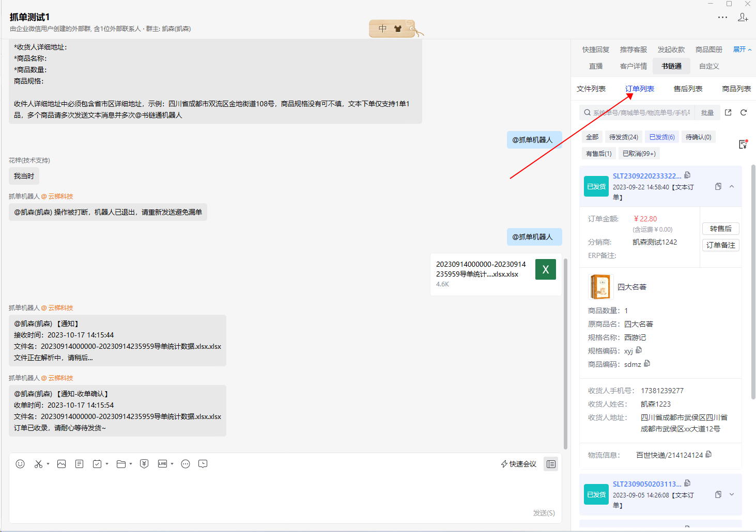Switch to the 推荐客服 tab
Screen dimensions: 756x532
point(634,50)
